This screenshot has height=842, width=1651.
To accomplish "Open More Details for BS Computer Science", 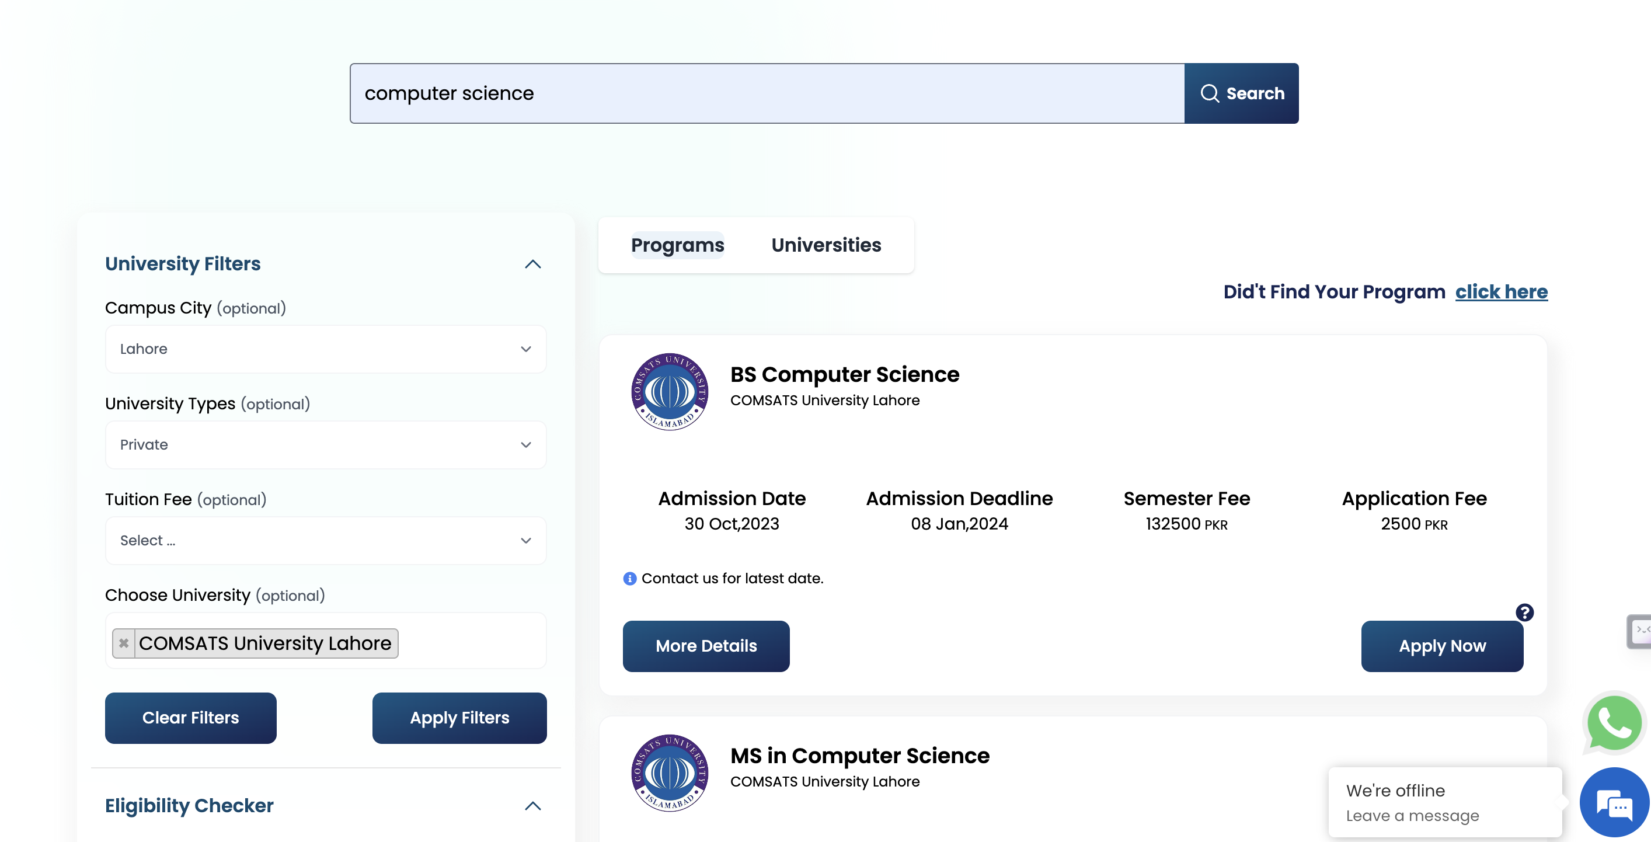I will 706,645.
